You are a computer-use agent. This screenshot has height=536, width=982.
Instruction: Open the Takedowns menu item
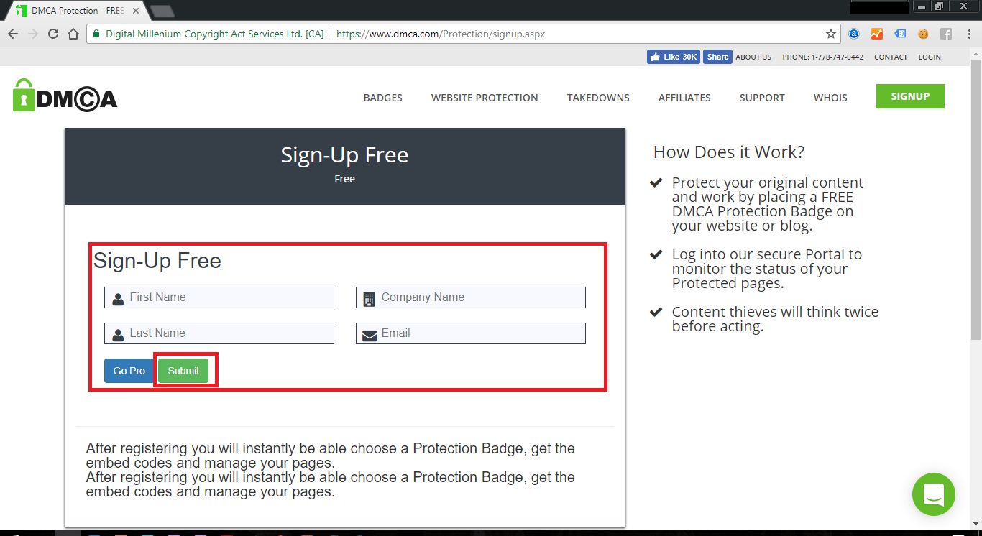click(x=598, y=98)
